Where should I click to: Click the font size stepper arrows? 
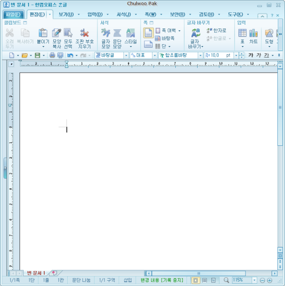pos(242,55)
